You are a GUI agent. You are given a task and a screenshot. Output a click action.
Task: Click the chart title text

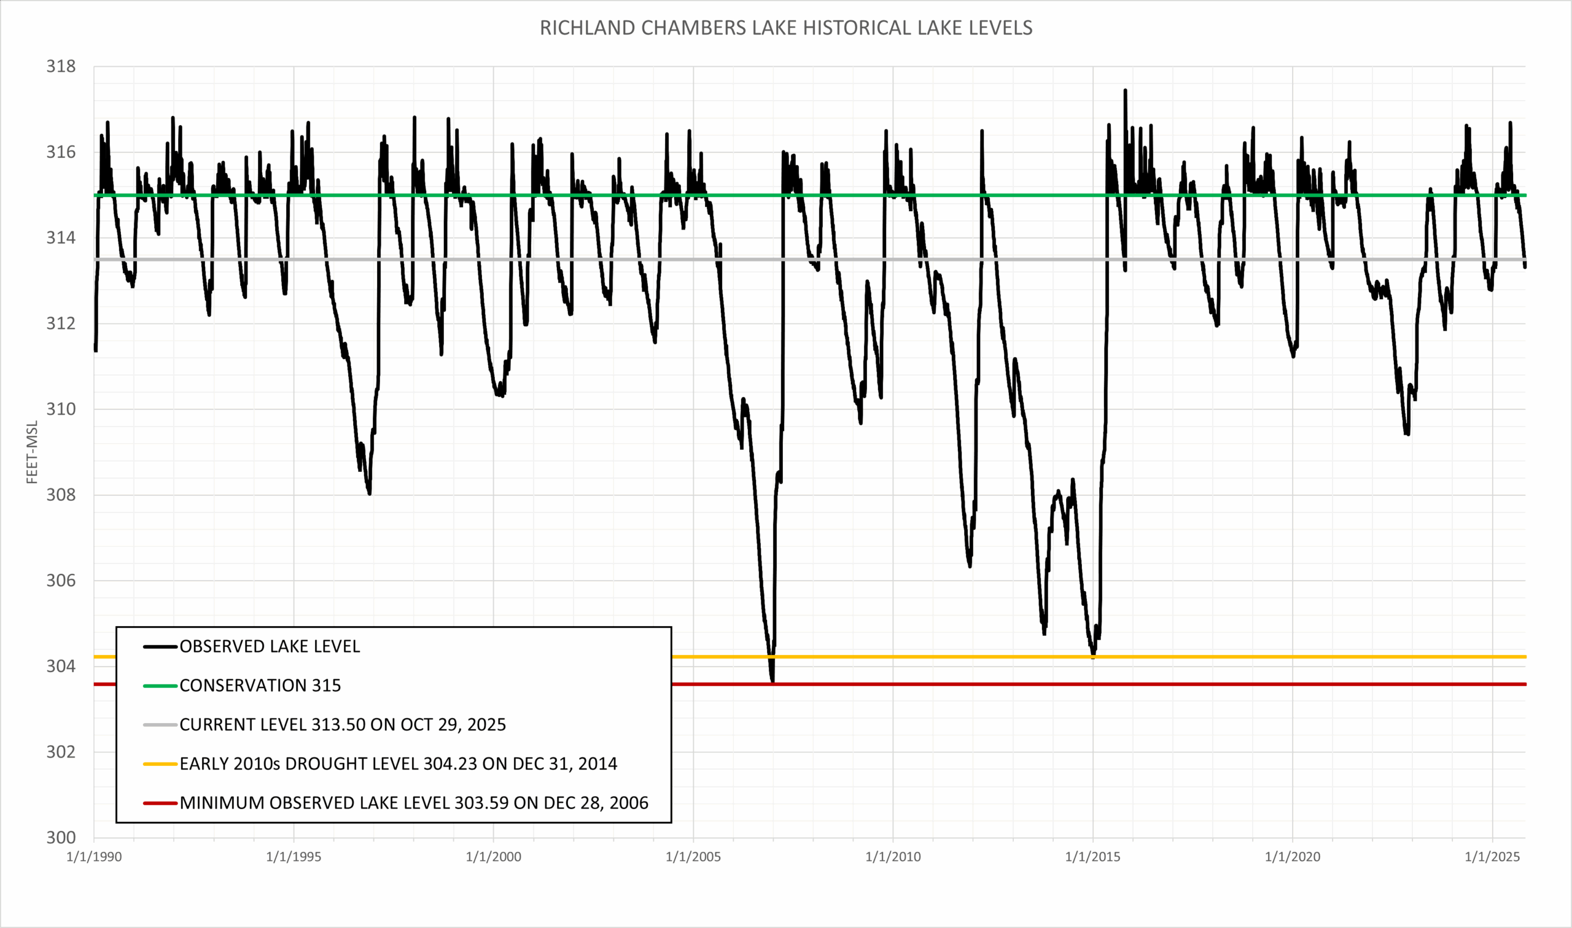pyautogui.click(x=785, y=28)
